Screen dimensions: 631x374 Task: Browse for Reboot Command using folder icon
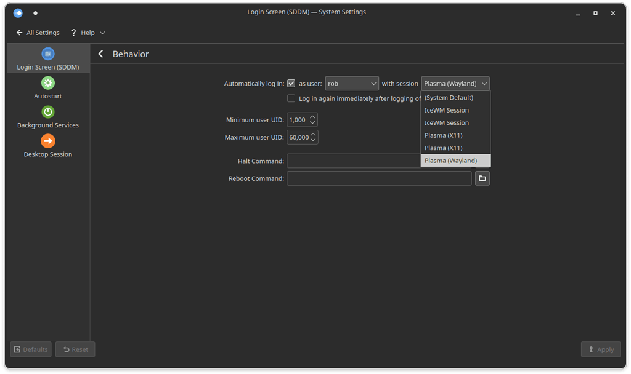point(482,178)
